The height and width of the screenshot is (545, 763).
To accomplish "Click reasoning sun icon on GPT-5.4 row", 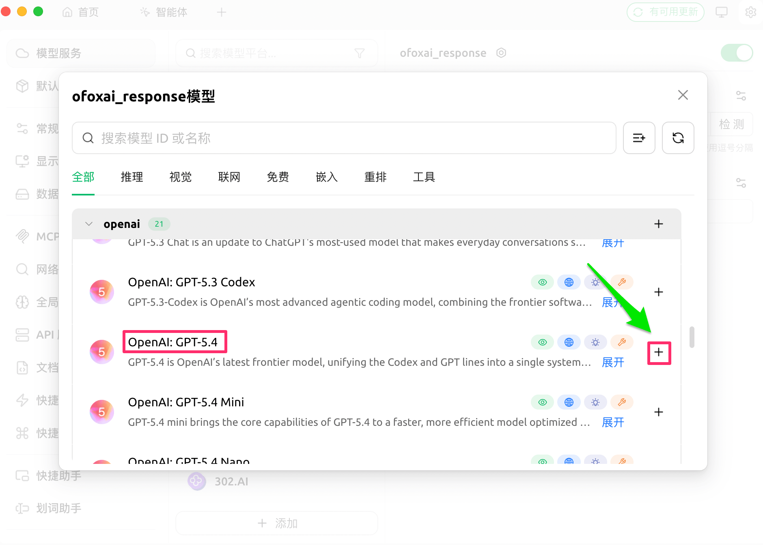I will (x=595, y=342).
